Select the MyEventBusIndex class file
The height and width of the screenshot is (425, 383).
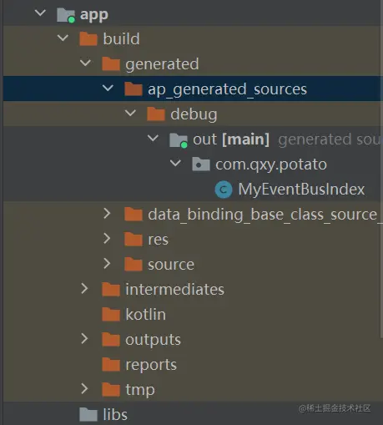pyautogui.click(x=301, y=190)
